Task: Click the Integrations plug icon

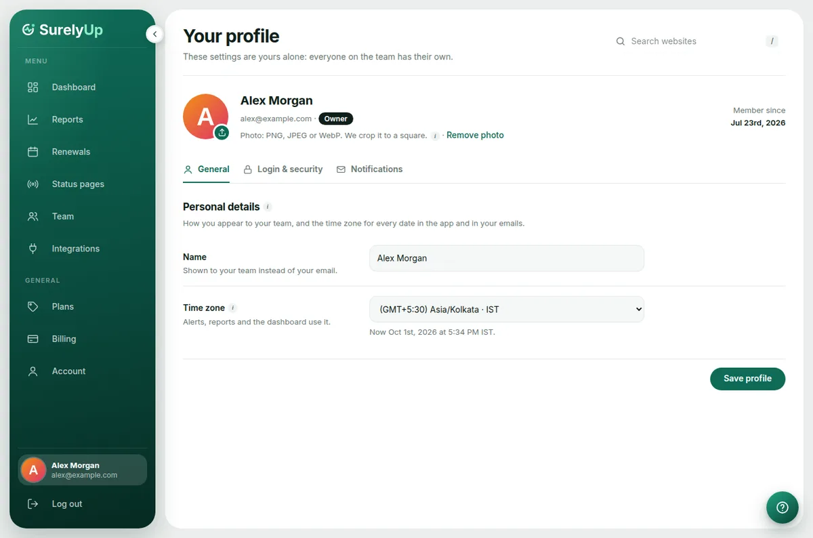Action: point(33,249)
